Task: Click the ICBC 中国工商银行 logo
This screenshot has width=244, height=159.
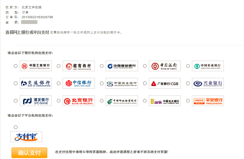Action: pos(36,66)
